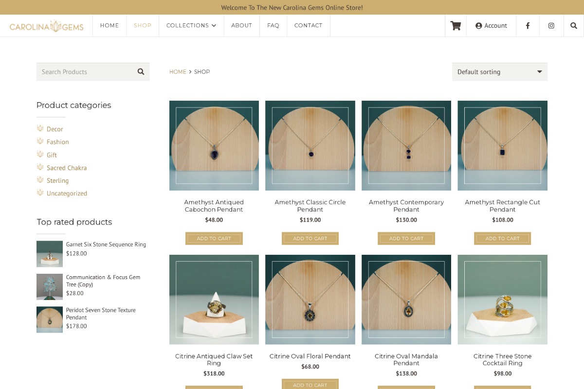The width and height of the screenshot is (584, 389).
Task: Click the Carolina Gems logo
Action: (47, 26)
